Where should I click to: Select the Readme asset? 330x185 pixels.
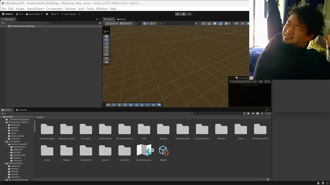(x=163, y=152)
